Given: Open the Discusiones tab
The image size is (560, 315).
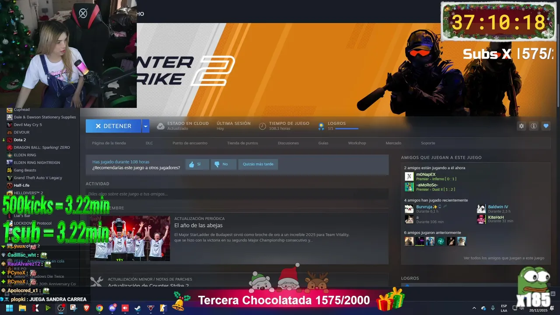Looking at the screenshot, I should click(x=288, y=143).
